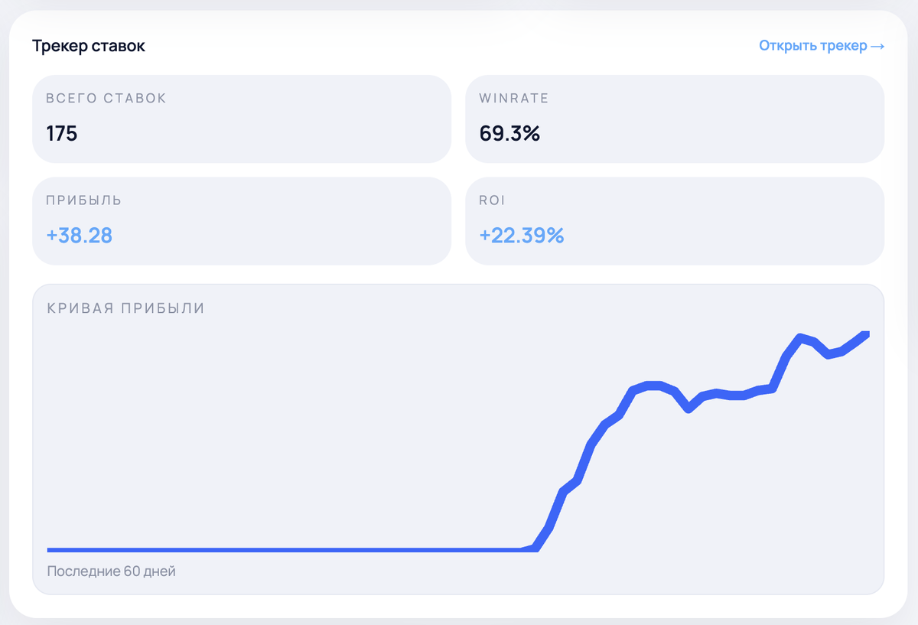Click the value 175 in total bets card
Screen dimensions: 918x625
coord(63,133)
